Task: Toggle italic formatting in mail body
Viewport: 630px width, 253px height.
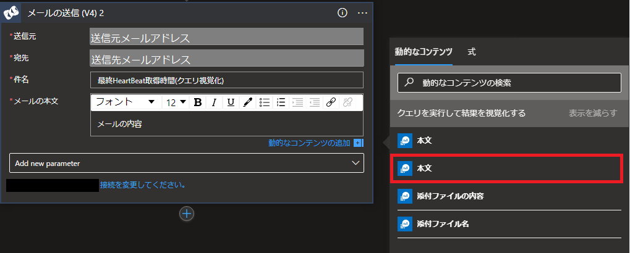Action: coord(214,102)
